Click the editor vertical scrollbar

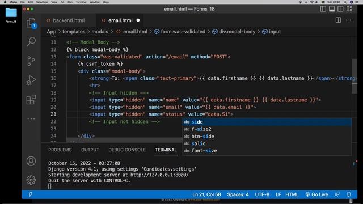(354, 76)
